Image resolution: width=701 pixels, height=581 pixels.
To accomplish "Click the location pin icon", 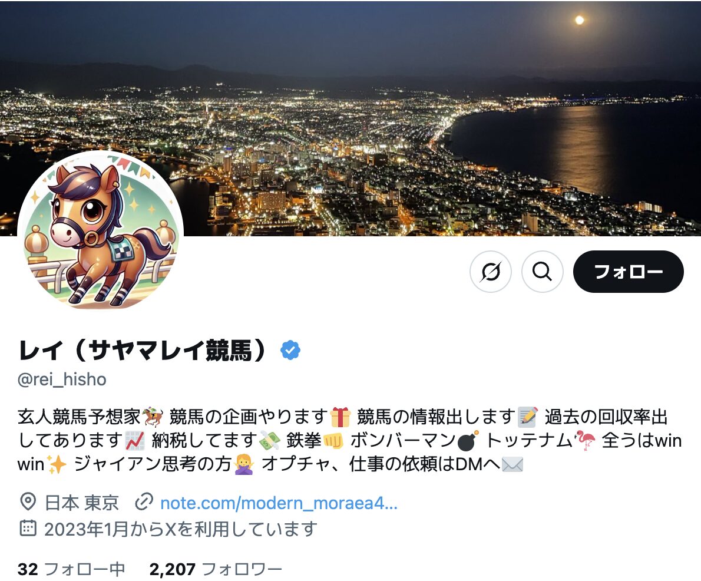I will pos(28,502).
